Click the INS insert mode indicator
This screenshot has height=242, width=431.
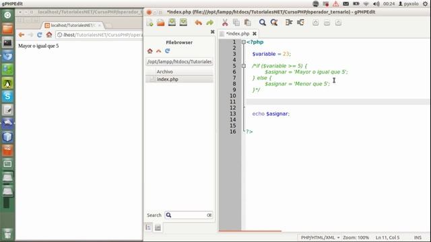pos(418,237)
